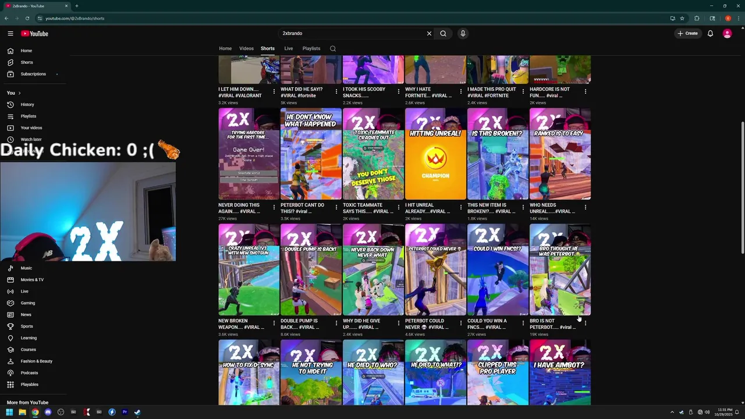Open a new browser tab

tap(77, 6)
